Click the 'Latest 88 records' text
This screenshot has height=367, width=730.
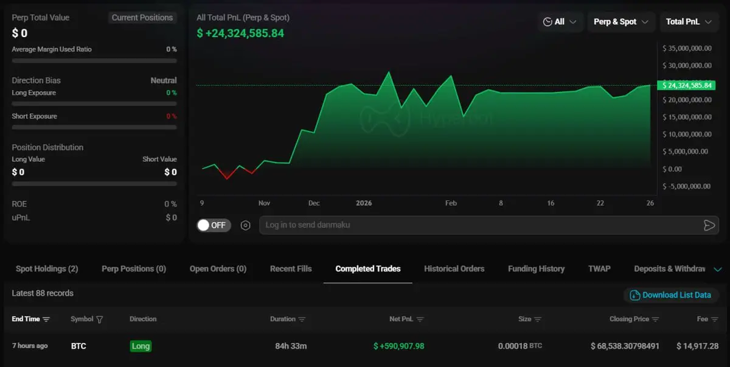tap(43, 293)
